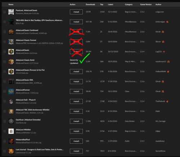Sort by the Latest column header
This screenshot has height=157, width=180.
[x=111, y=4]
